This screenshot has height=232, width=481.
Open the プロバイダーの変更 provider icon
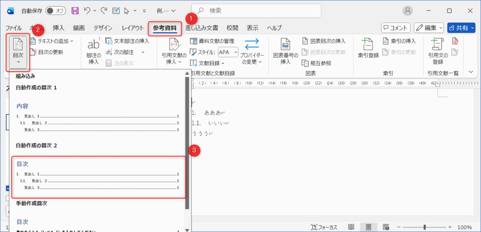tap(252, 45)
